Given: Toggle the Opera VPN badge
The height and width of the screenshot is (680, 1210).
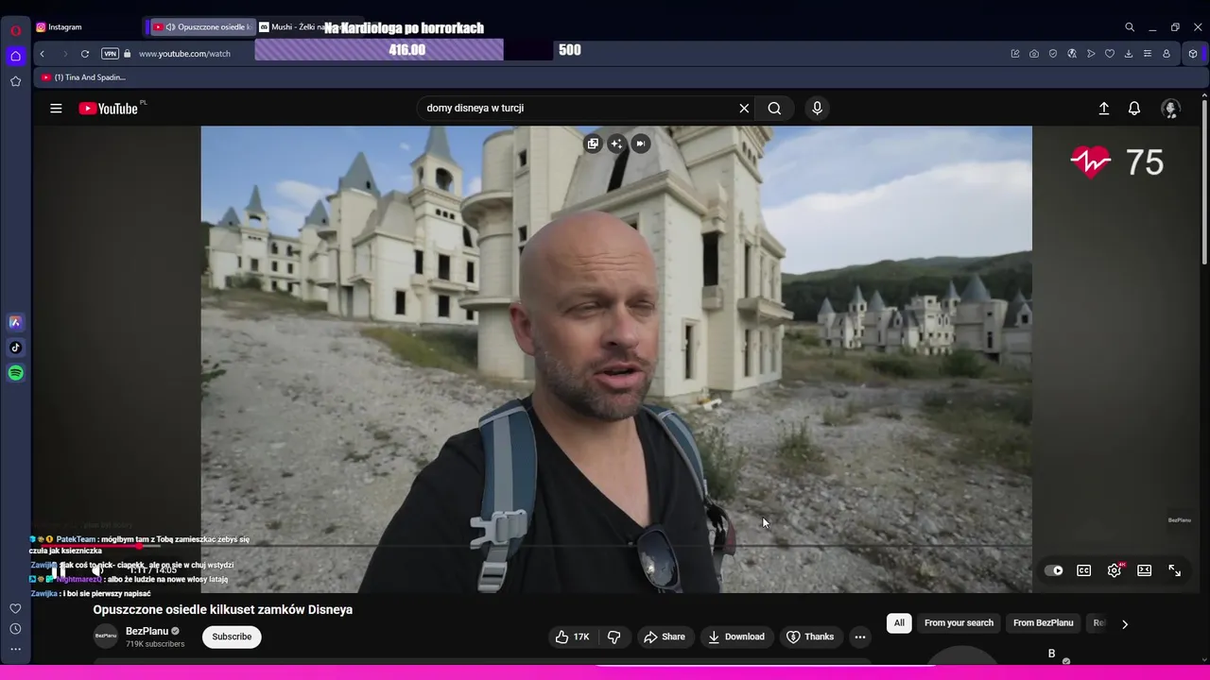Looking at the screenshot, I should click(111, 54).
